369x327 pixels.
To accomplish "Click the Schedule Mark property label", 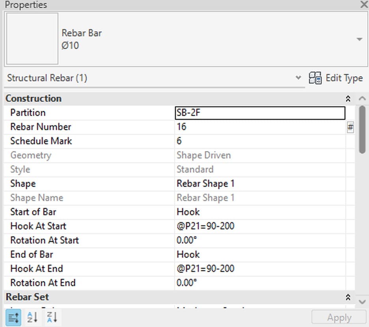I will pyautogui.click(x=41, y=141).
